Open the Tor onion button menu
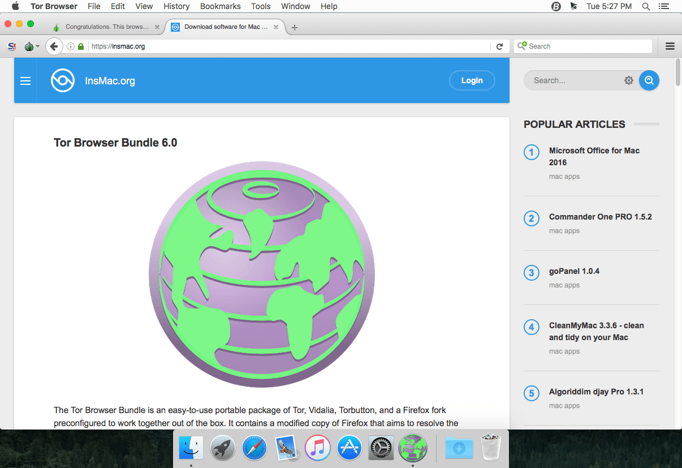The image size is (682, 468). [x=31, y=46]
